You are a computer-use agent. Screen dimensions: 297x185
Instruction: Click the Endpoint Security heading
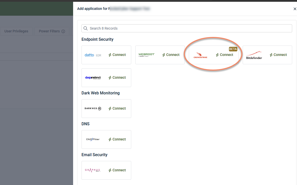[97, 39]
